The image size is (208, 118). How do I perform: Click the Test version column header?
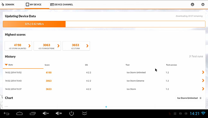tap(171, 65)
